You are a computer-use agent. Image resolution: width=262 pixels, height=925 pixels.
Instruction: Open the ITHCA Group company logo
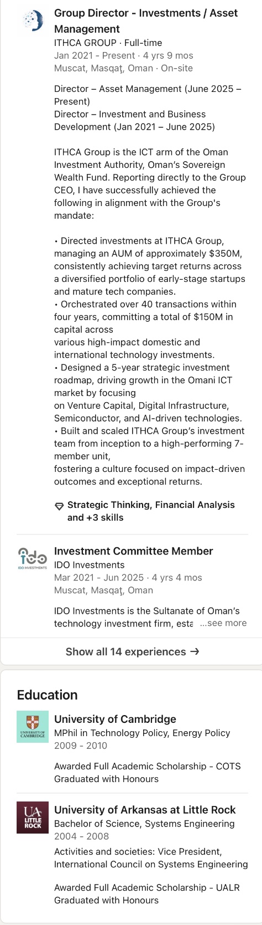[x=33, y=21]
